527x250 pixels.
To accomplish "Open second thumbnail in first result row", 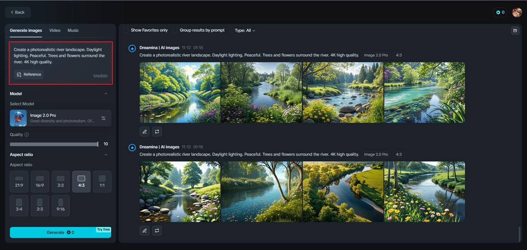I will coord(261,93).
